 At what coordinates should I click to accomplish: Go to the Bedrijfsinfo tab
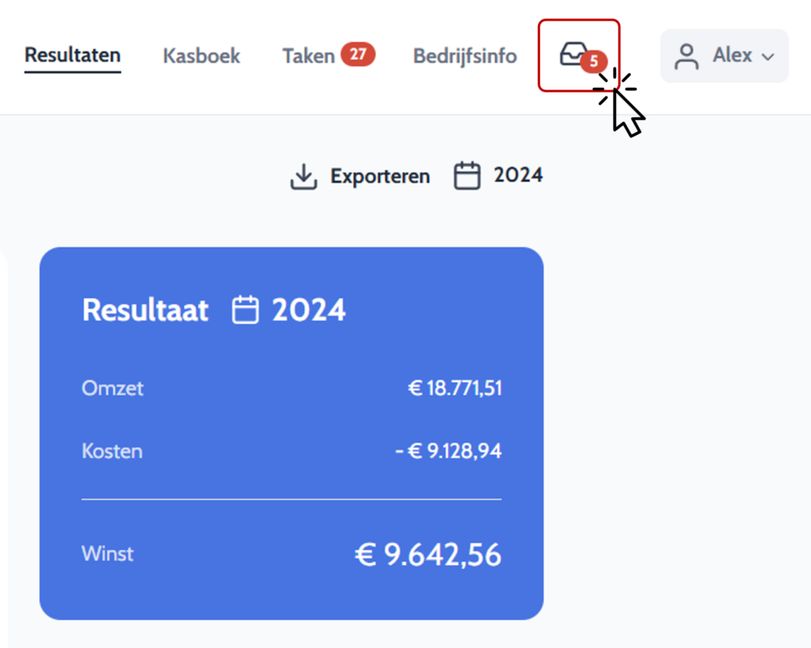[465, 56]
